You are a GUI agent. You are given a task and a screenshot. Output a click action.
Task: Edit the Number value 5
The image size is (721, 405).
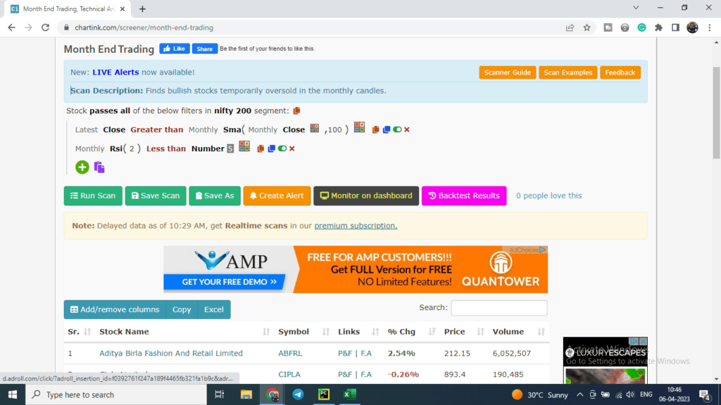[x=230, y=149]
